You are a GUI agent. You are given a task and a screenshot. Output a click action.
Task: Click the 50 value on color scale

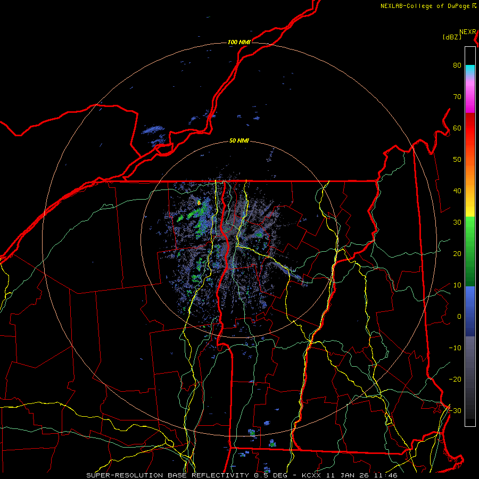(457, 160)
